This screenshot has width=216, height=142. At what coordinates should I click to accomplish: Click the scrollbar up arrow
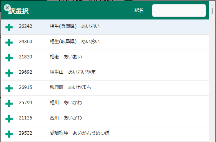click(x=212, y=5)
